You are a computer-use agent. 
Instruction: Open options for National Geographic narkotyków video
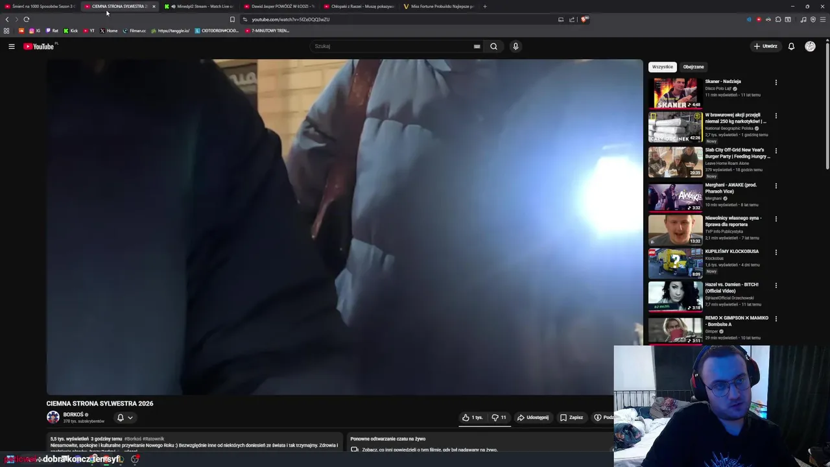(x=776, y=116)
